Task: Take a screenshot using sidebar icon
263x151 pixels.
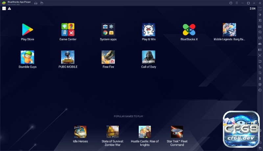Action: pyautogui.click(x=260, y=55)
